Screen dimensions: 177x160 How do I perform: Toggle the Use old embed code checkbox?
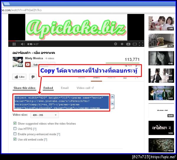[x=15, y=139]
